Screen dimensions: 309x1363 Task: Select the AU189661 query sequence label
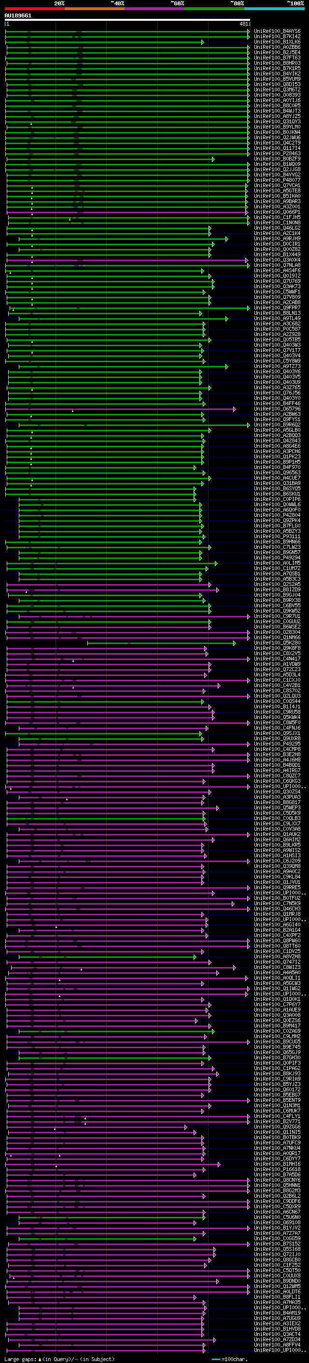click(x=18, y=15)
